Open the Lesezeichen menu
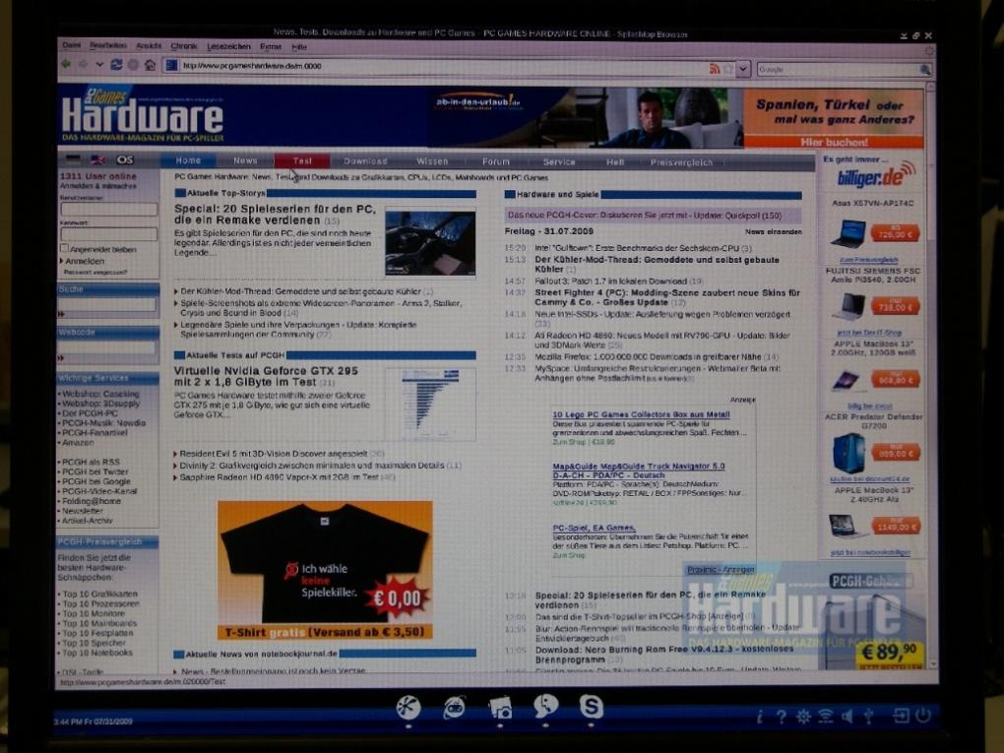Image resolution: width=1004 pixels, height=753 pixels. click(228, 46)
